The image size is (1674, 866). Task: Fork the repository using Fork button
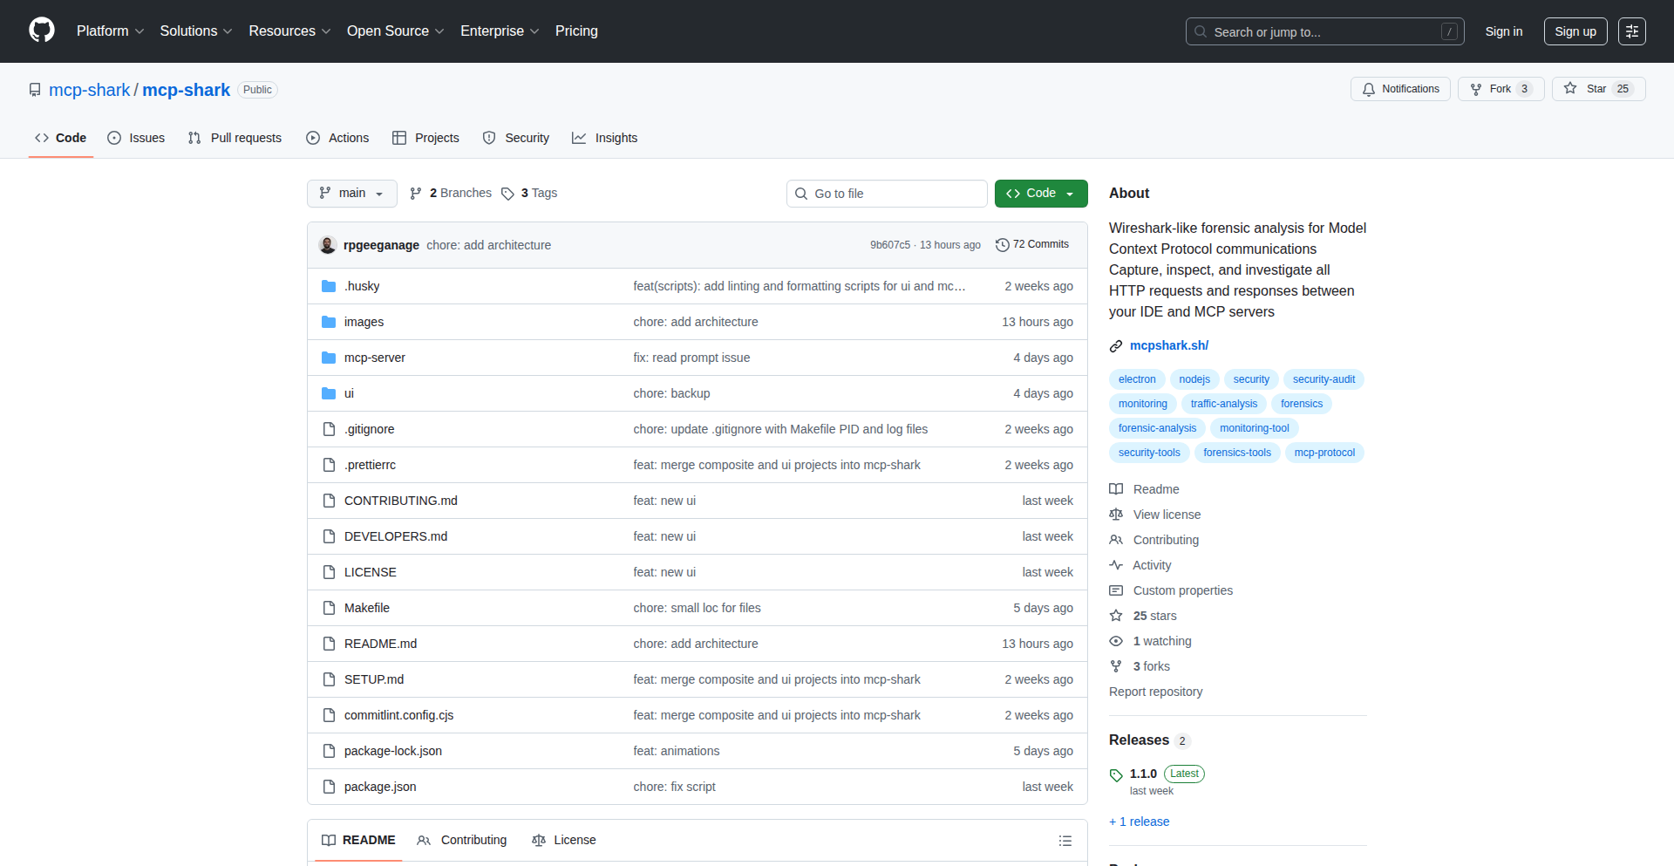(x=1500, y=89)
